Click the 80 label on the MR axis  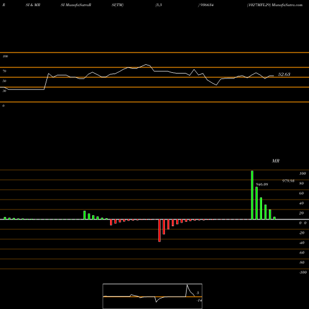(x=302, y=184)
